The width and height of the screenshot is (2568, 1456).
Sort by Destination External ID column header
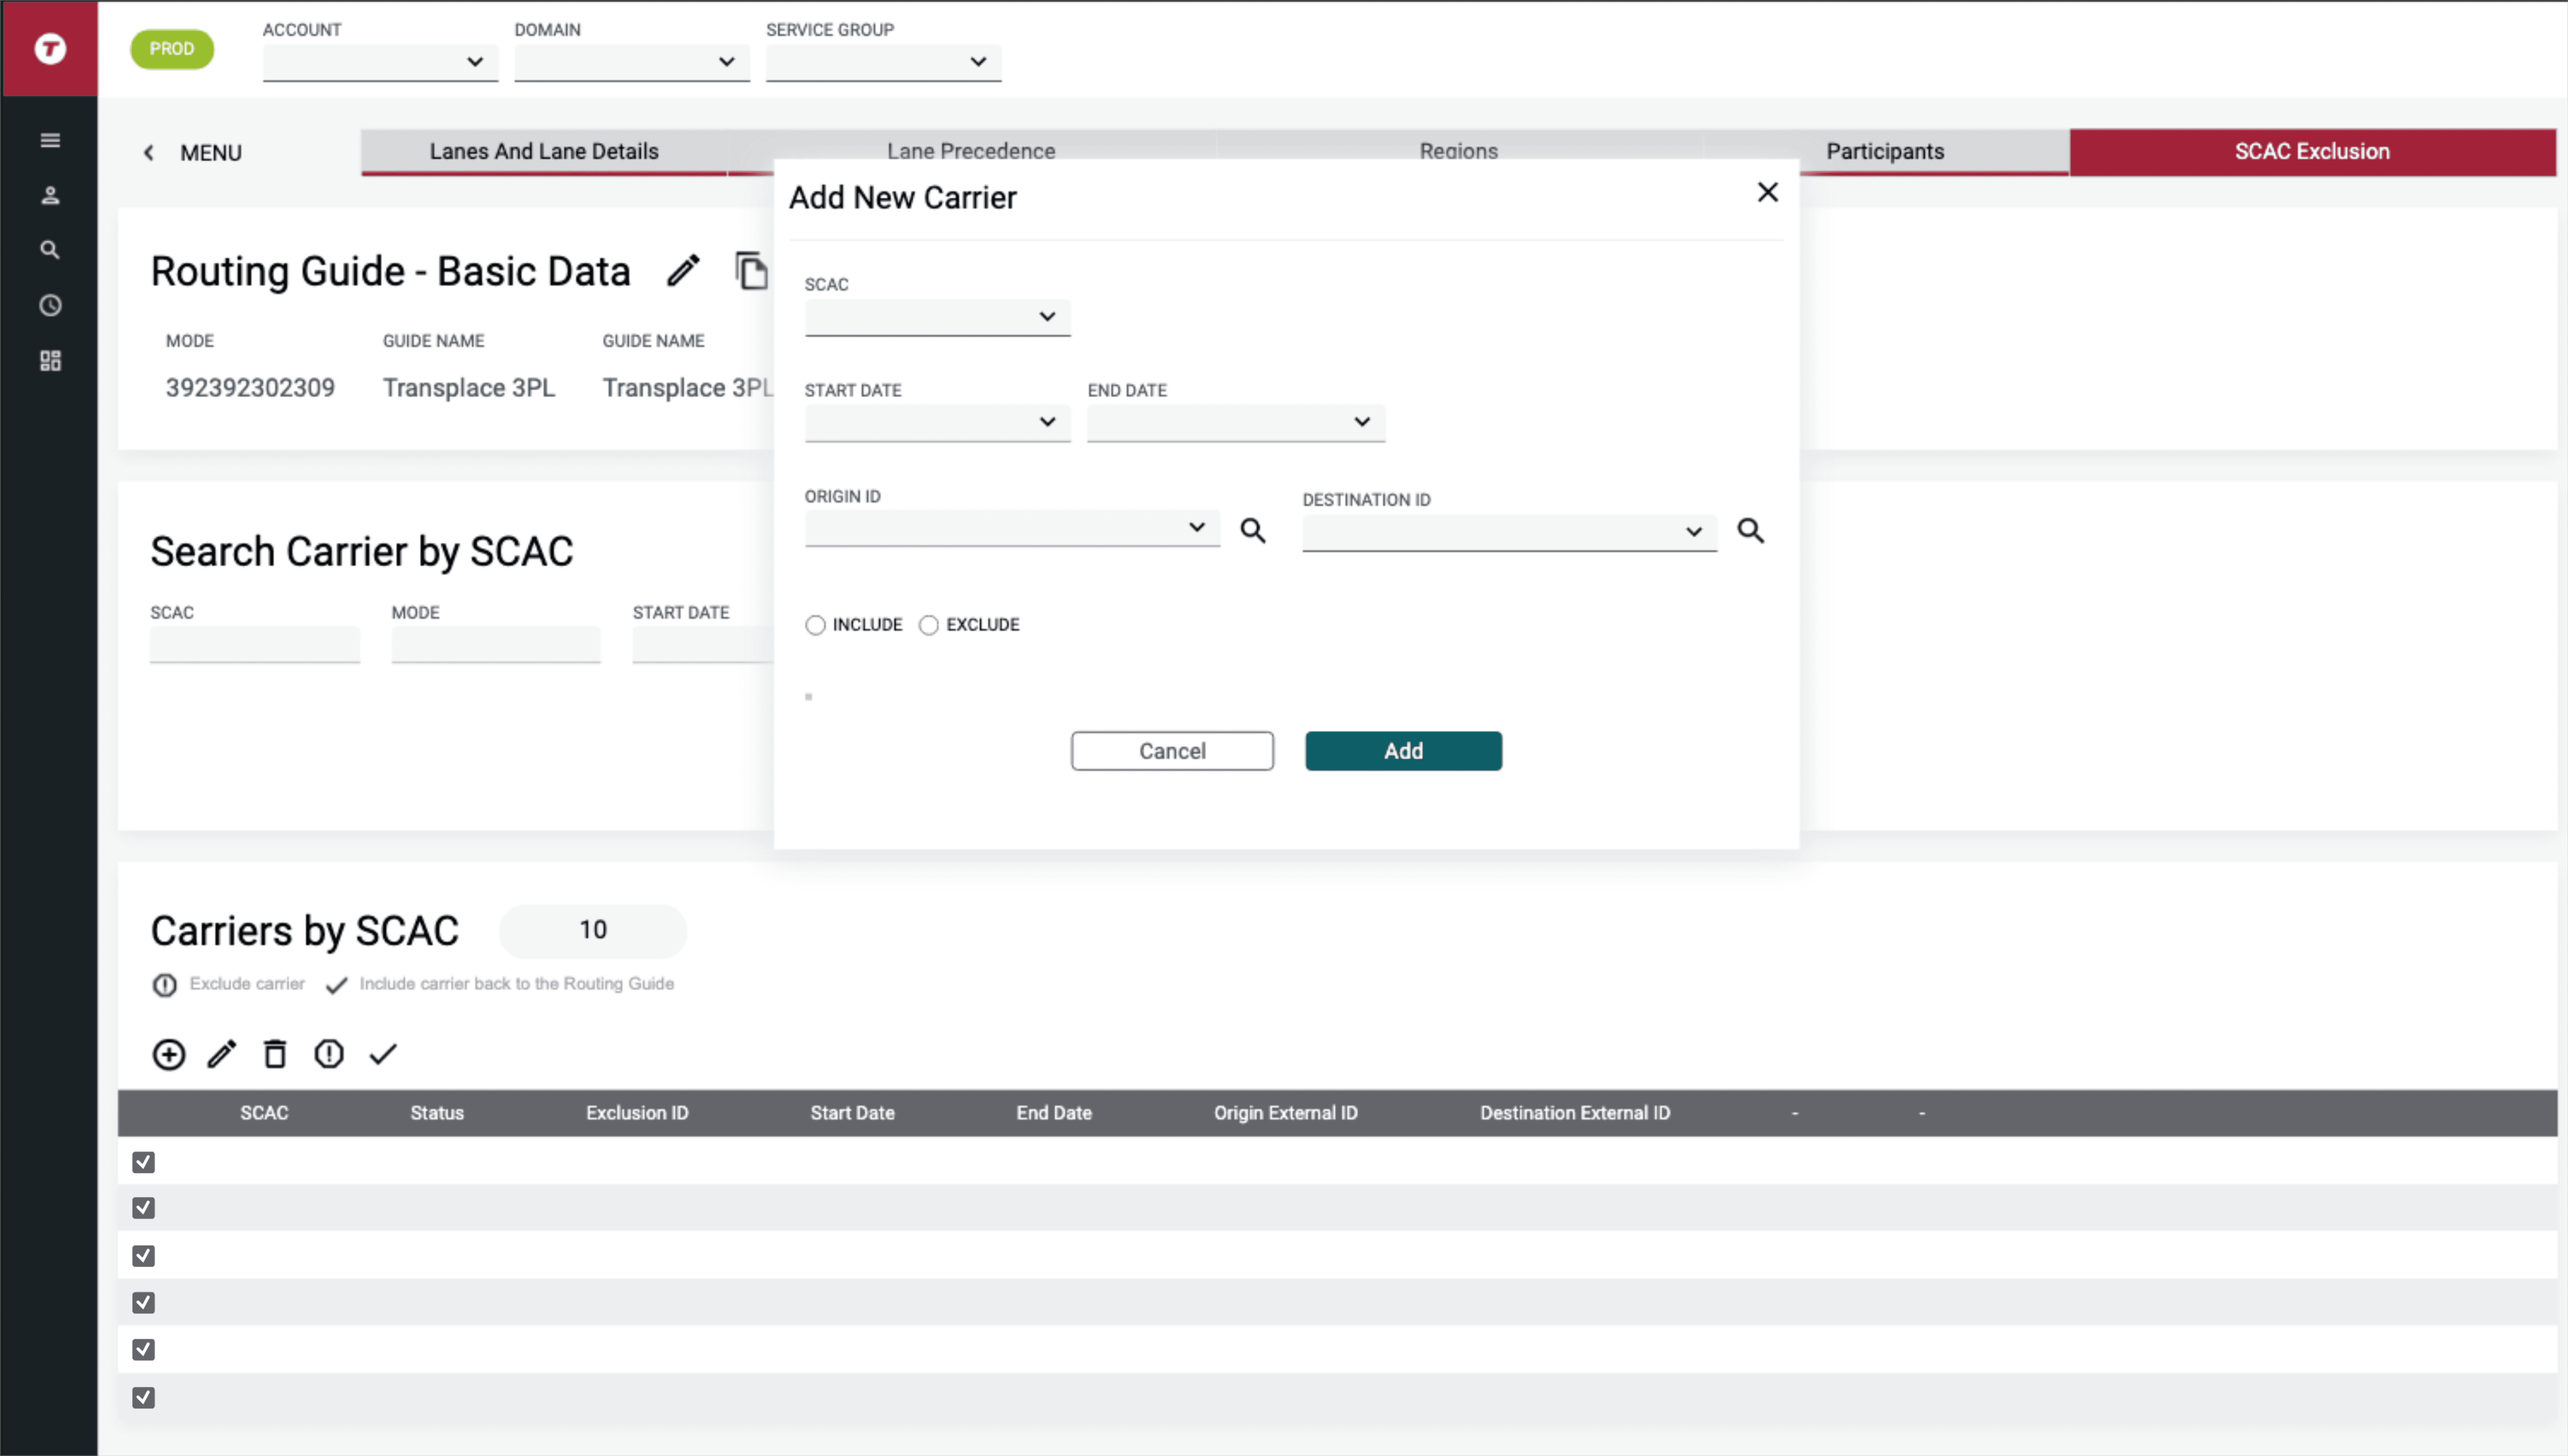click(1576, 1113)
